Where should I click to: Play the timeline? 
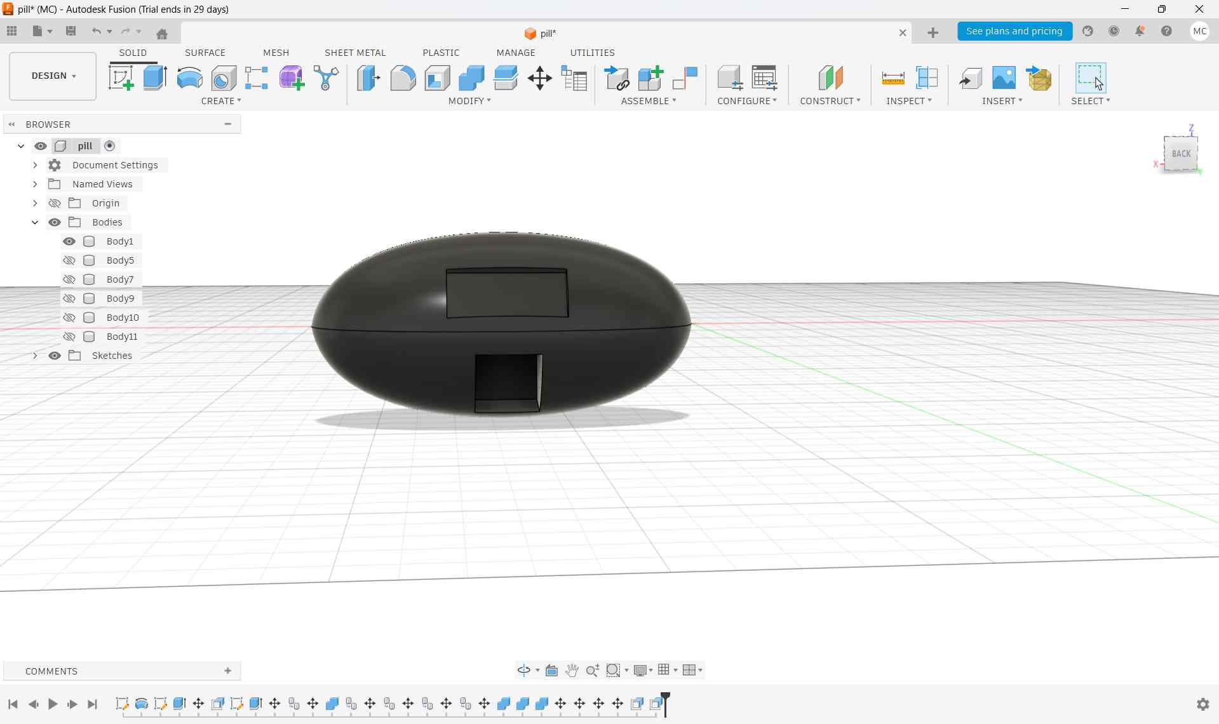(53, 704)
